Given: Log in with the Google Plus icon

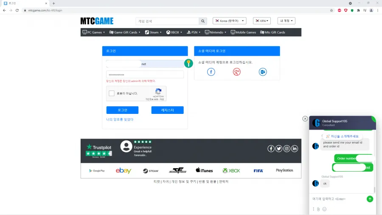Looking at the screenshot, I should click(236, 72).
